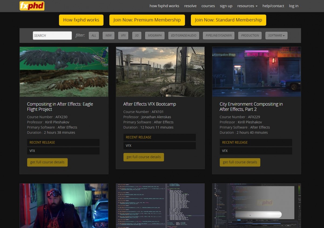
Task: Open help/contact page link
Action: 273,6
